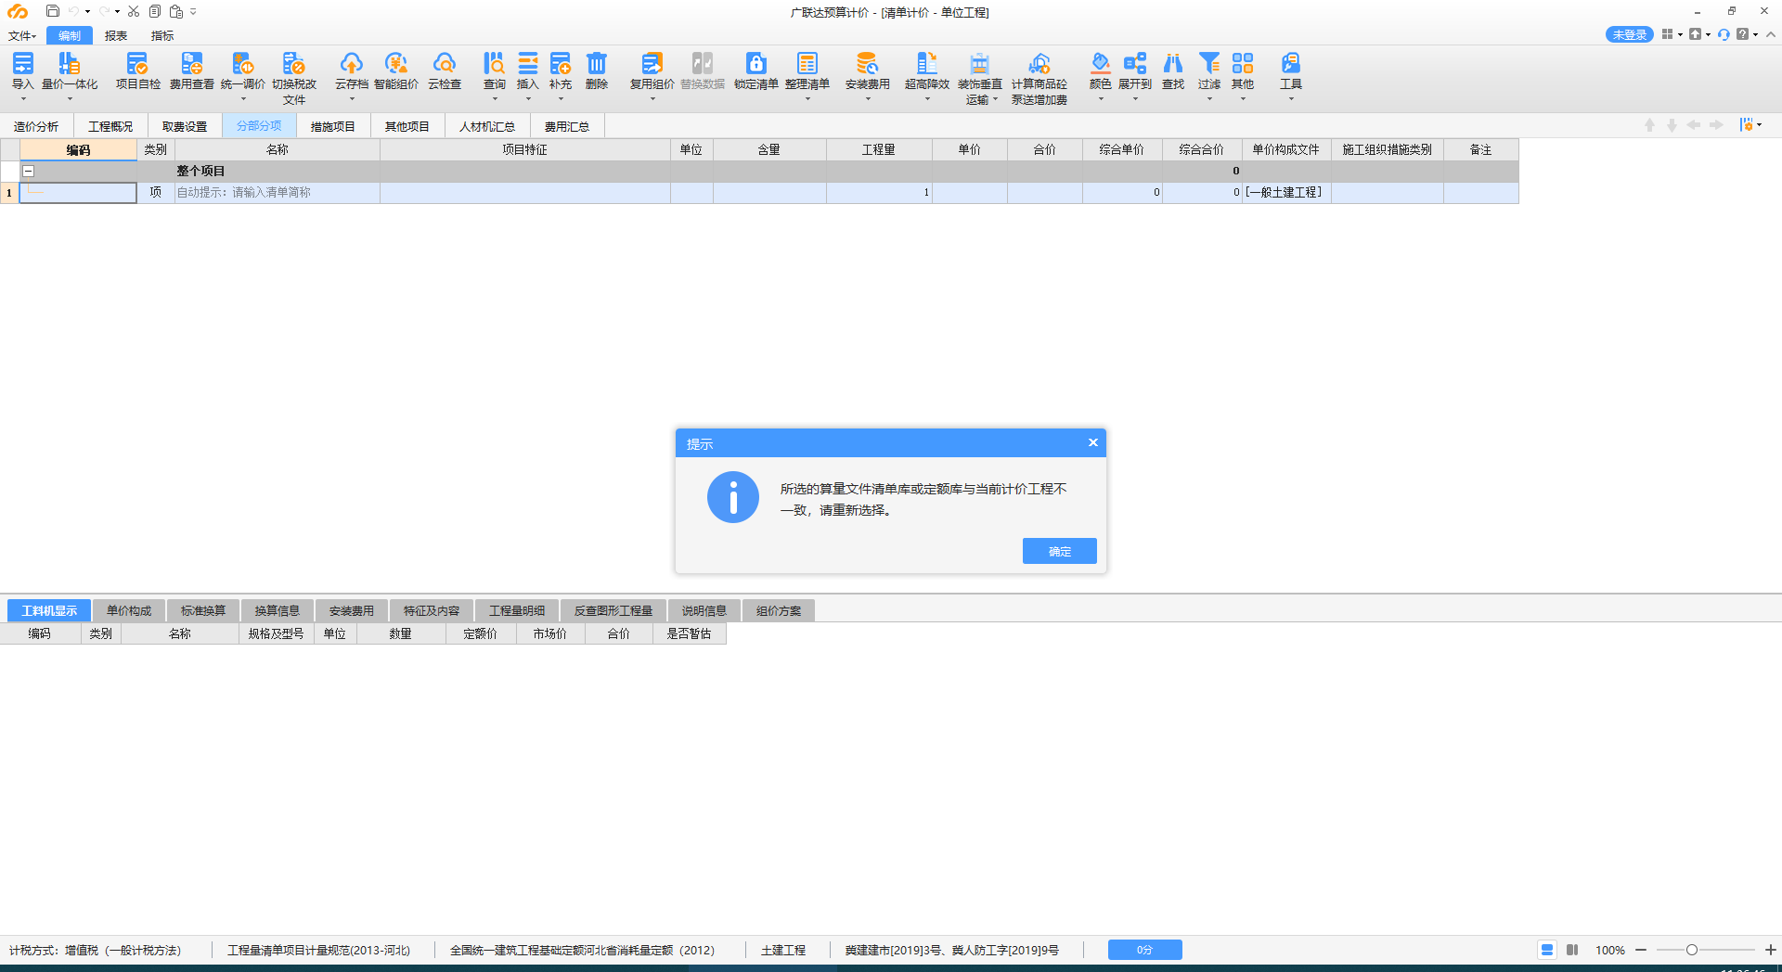Viewport: 1782px width, 972px height.
Task: Open the 文件 menu
Action: coord(22,35)
